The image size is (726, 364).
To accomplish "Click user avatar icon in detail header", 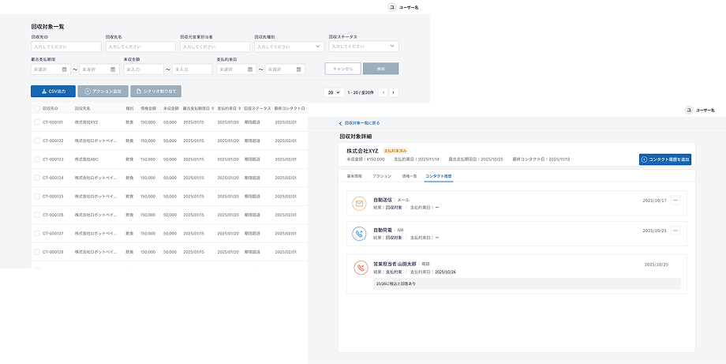I will [x=689, y=111].
